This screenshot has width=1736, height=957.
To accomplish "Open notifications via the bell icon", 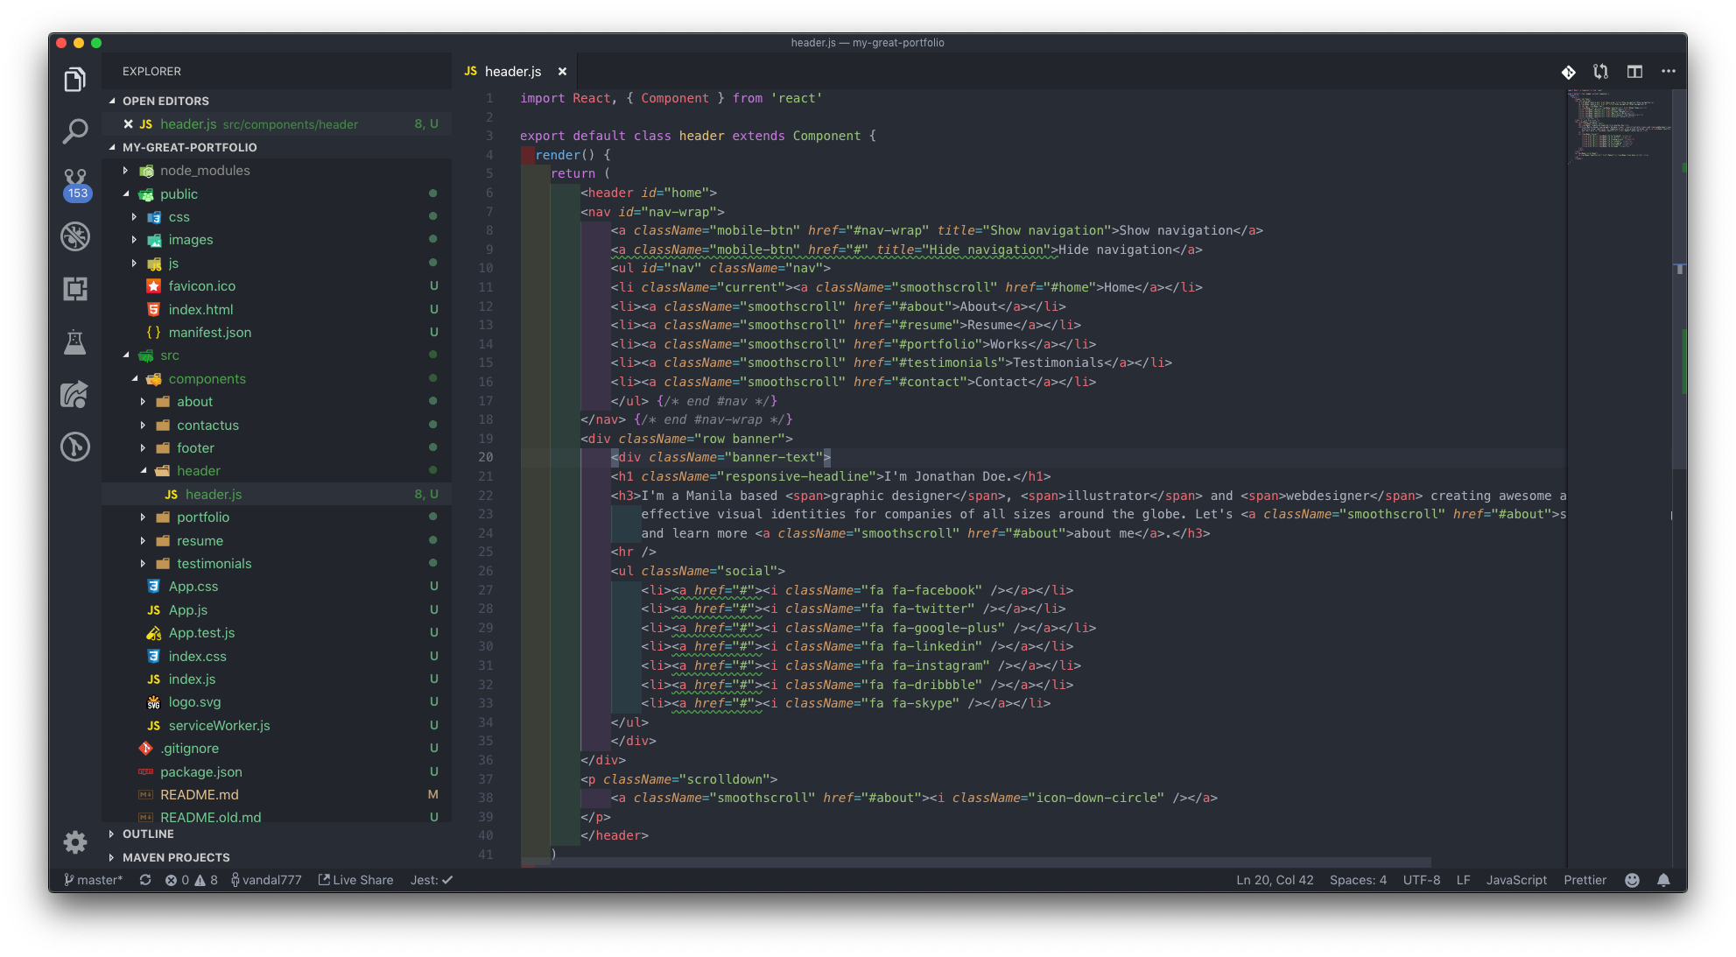I will [x=1663, y=880].
